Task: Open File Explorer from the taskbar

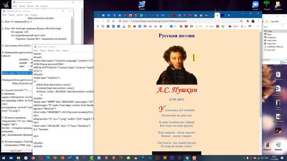Action: pyautogui.click(x=18, y=158)
